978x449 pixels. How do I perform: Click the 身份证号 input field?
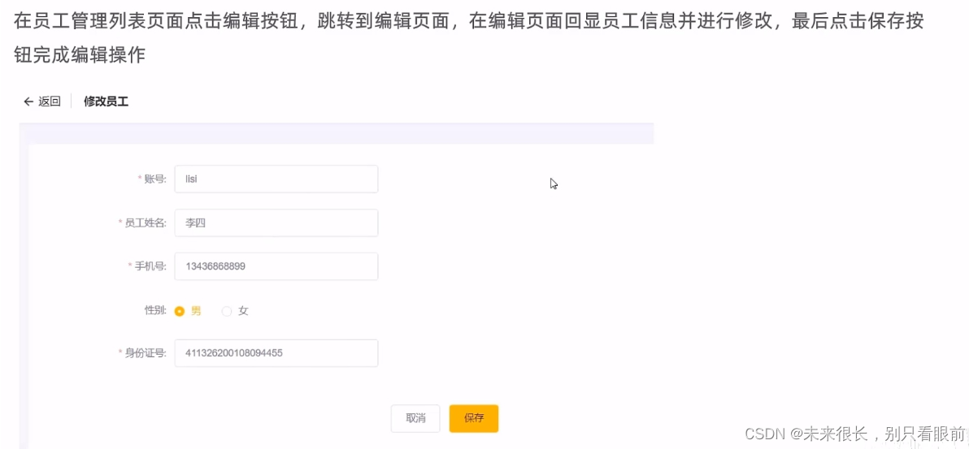pos(276,353)
